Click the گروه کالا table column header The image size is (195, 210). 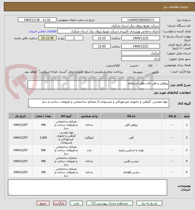point(66,116)
